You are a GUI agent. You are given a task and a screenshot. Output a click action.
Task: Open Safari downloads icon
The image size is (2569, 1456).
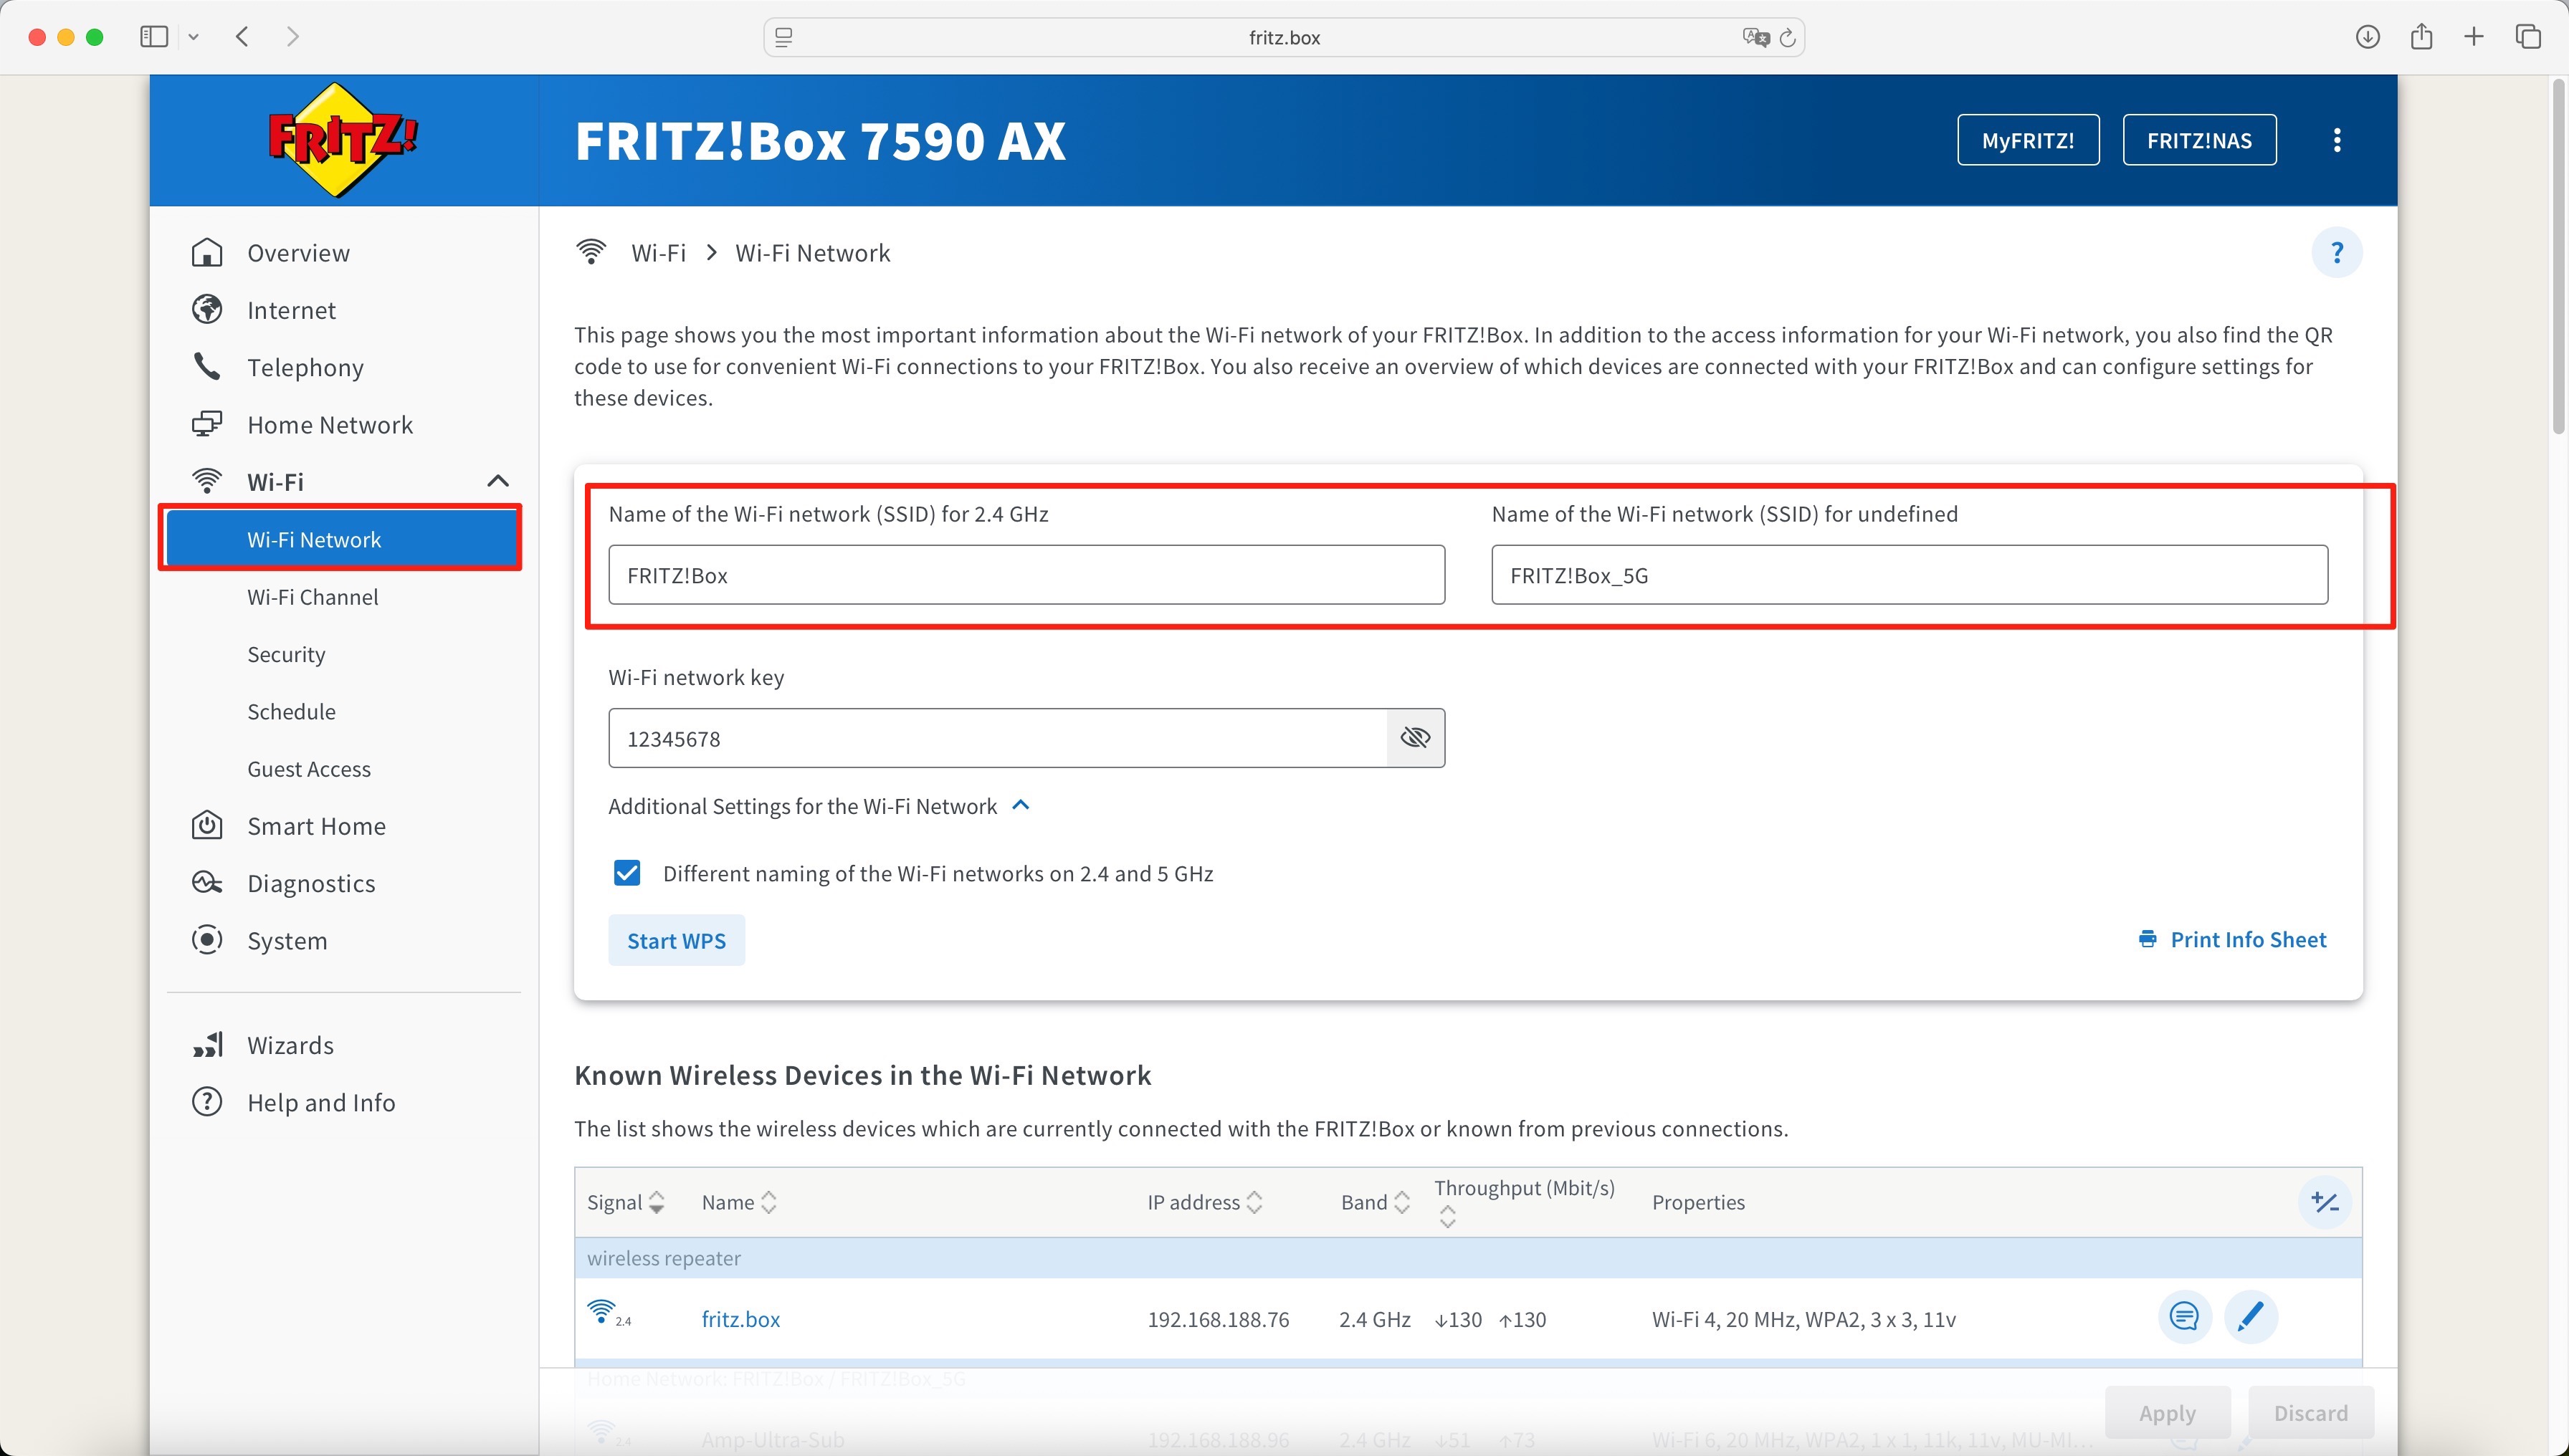(x=2367, y=37)
